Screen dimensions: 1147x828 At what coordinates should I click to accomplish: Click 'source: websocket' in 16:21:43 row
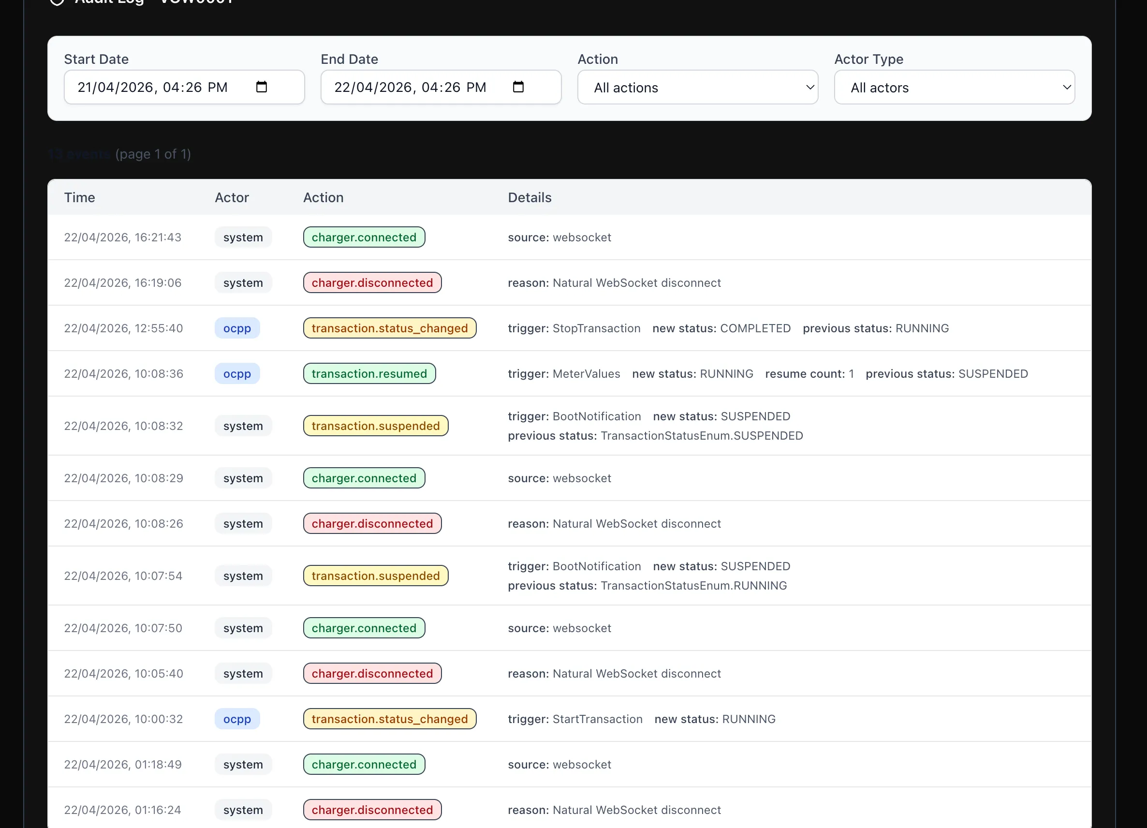click(x=559, y=237)
